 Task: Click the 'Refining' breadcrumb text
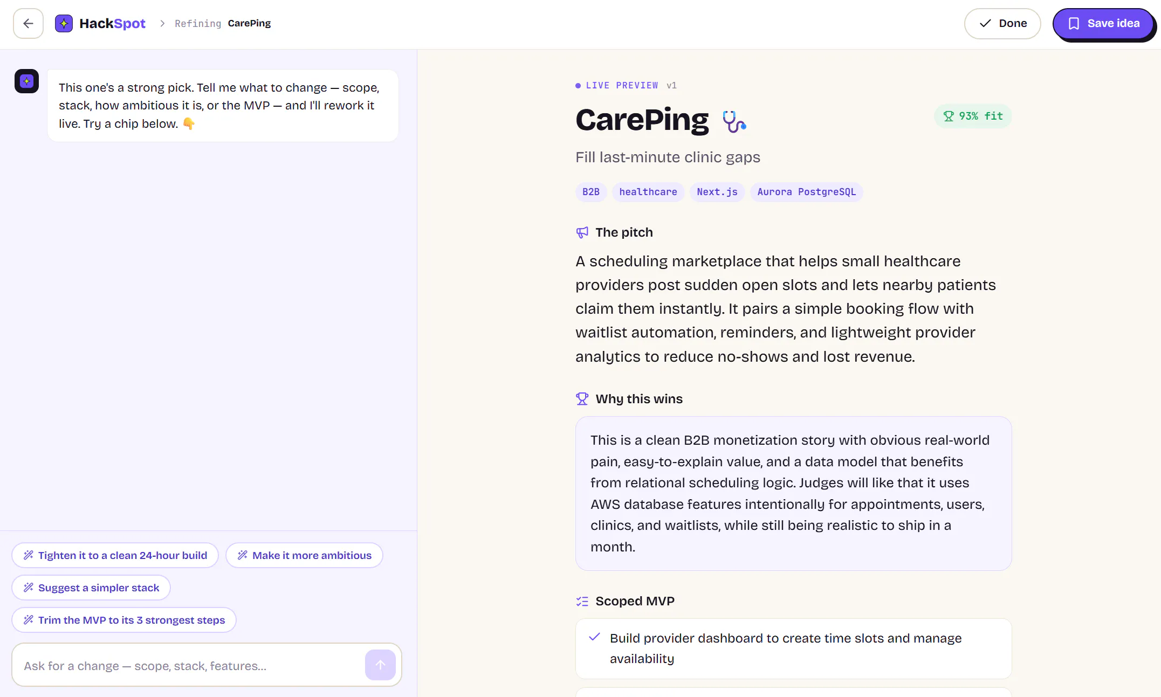pos(198,23)
